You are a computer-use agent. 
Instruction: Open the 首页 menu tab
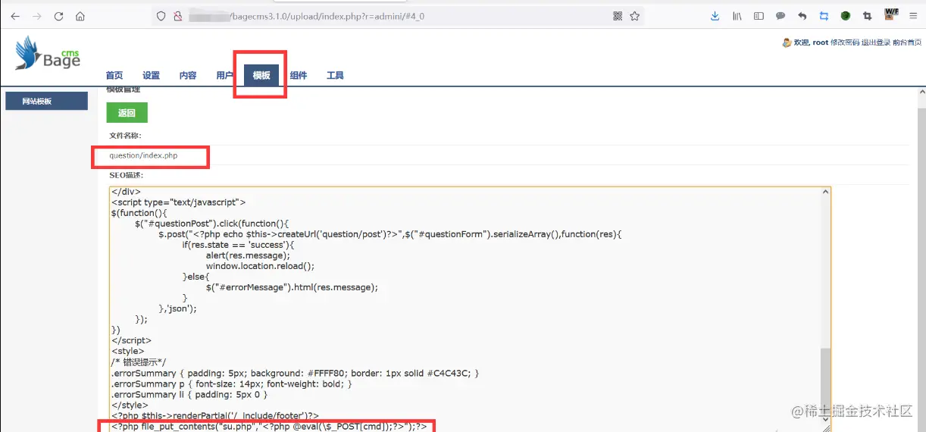tap(114, 75)
